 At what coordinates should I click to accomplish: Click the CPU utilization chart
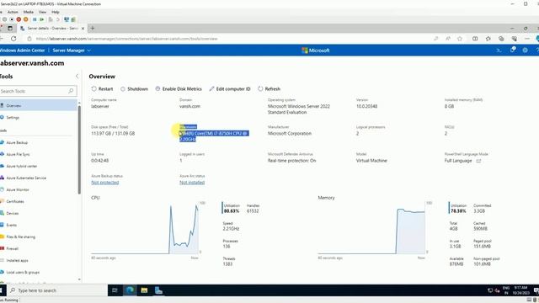pos(145,228)
